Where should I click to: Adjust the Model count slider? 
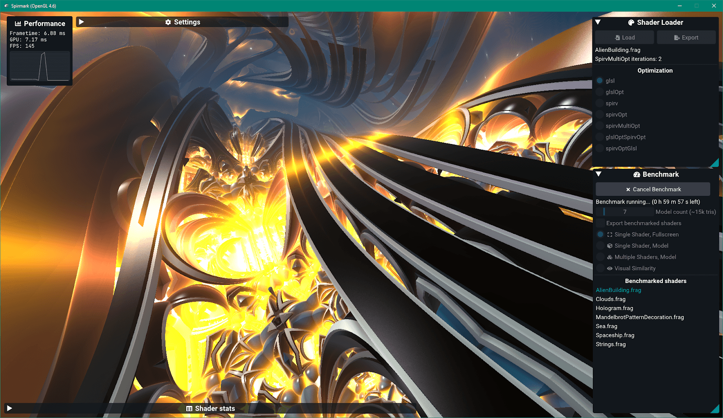[624, 212]
